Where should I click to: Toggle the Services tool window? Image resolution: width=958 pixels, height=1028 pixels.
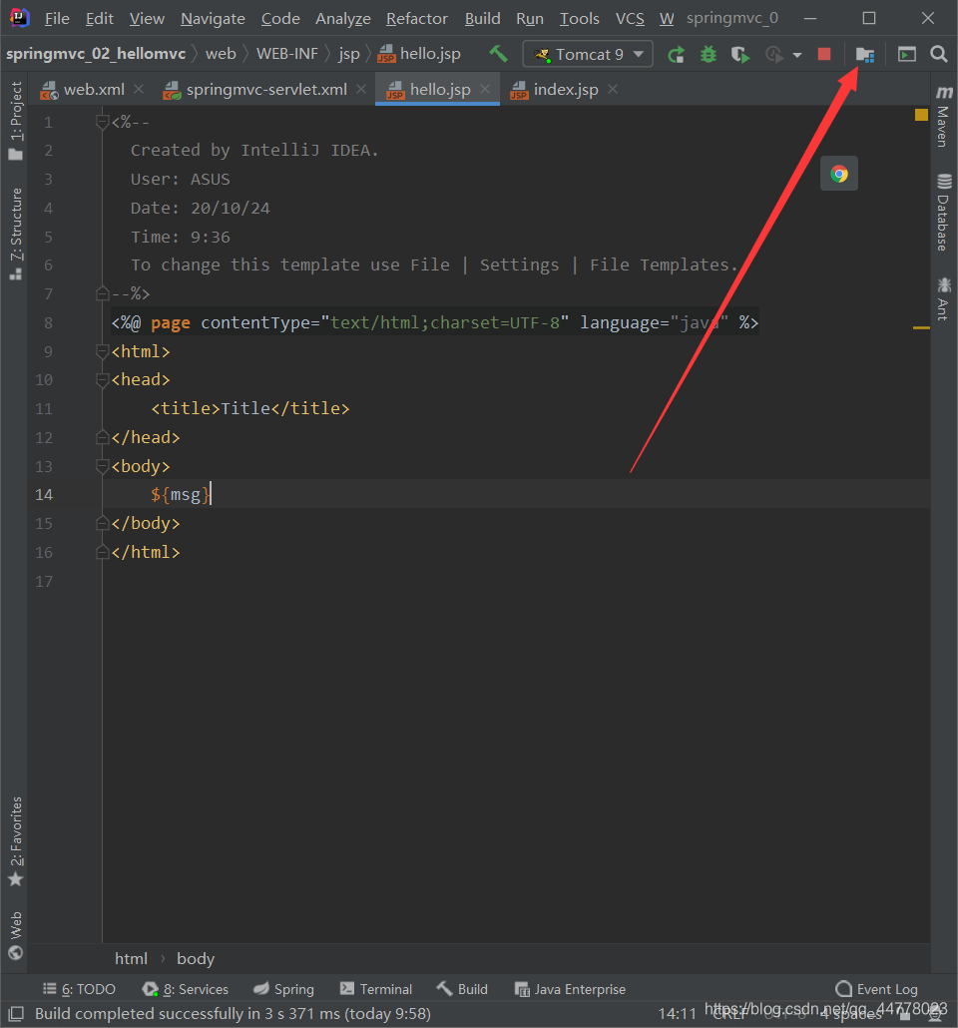click(x=186, y=989)
